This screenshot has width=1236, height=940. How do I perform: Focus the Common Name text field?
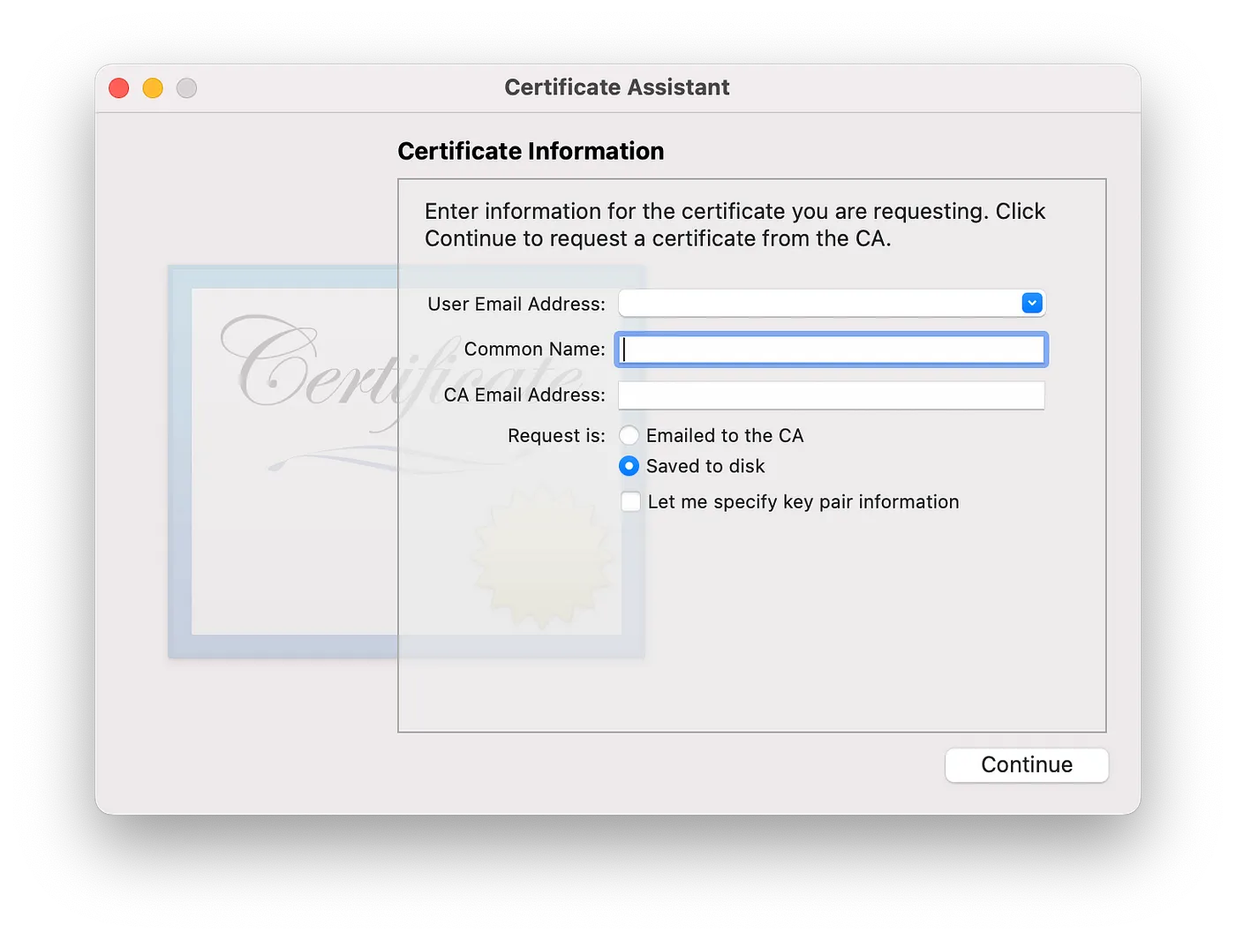point(831,350)
